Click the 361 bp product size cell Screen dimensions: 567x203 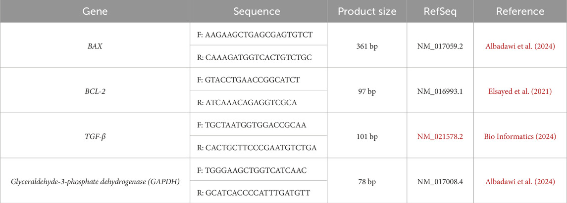pyautogui.click(x=367, y=44)
